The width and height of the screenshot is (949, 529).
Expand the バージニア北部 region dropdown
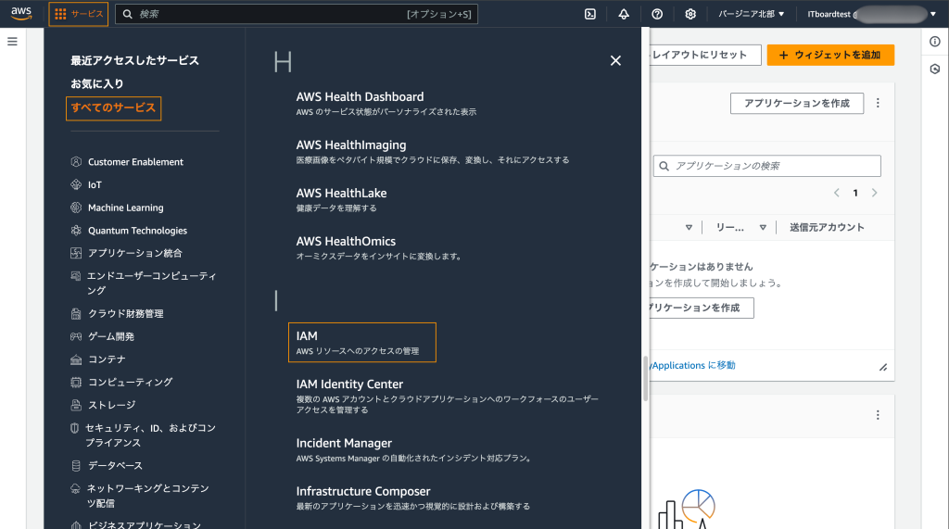752,14
